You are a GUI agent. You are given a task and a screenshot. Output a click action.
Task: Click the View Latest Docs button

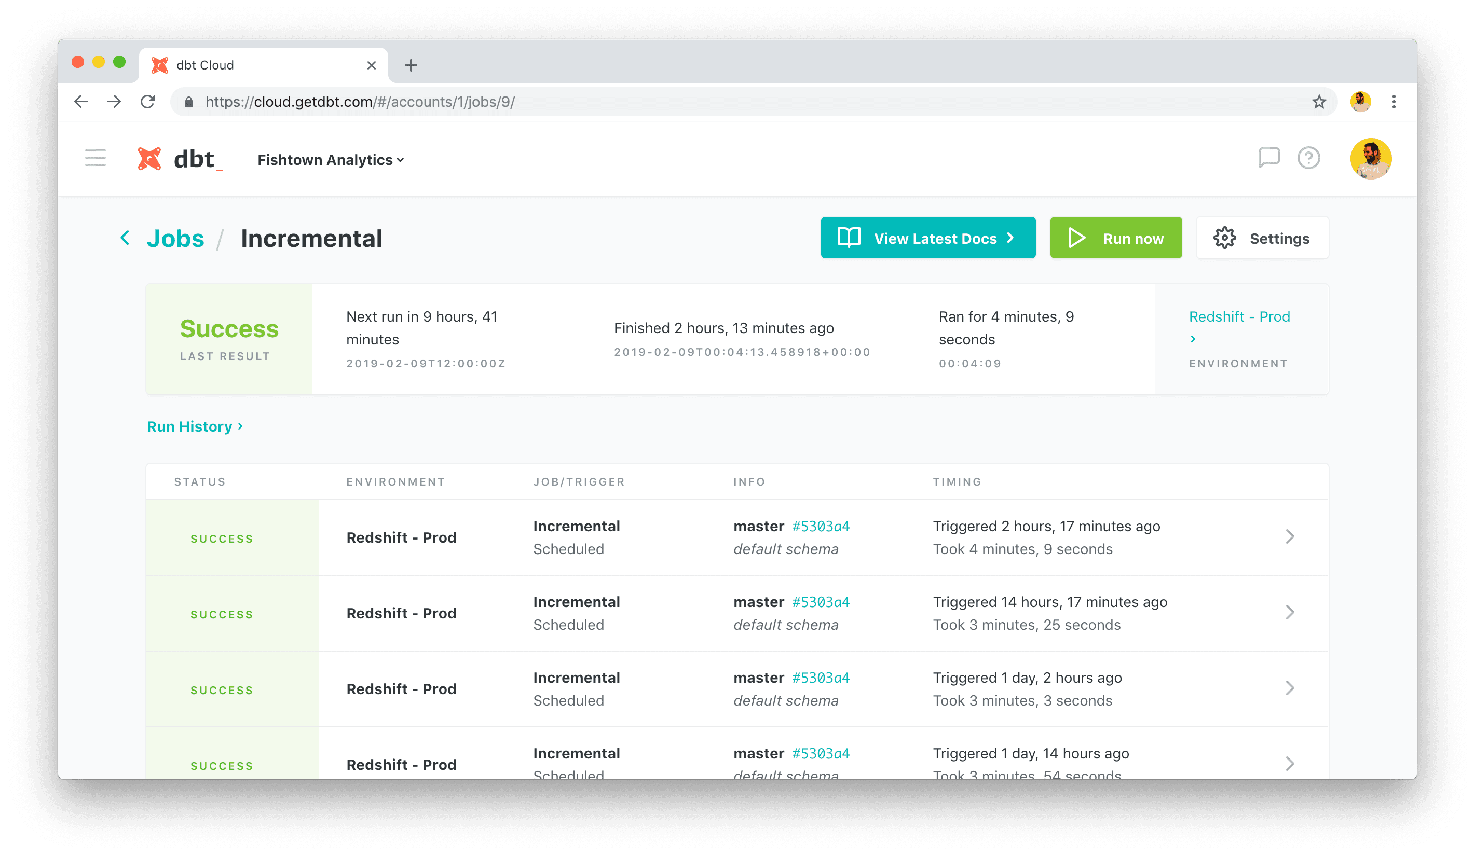point(928,238)
